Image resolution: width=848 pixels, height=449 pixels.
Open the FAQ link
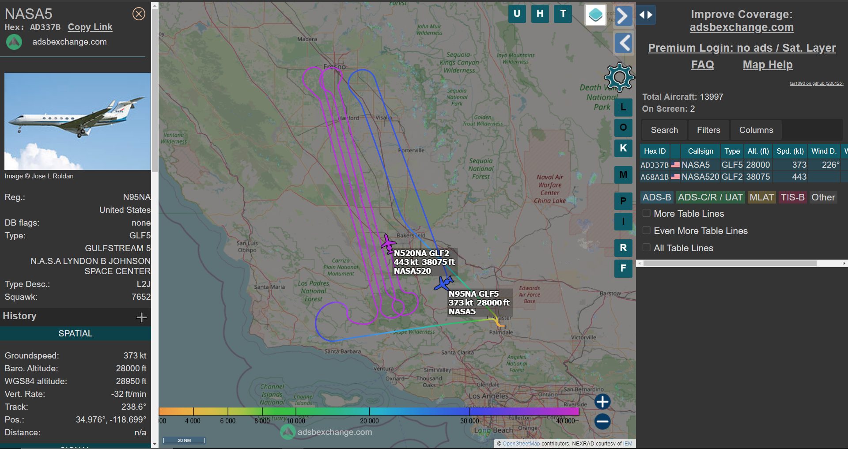pos(702,65)
